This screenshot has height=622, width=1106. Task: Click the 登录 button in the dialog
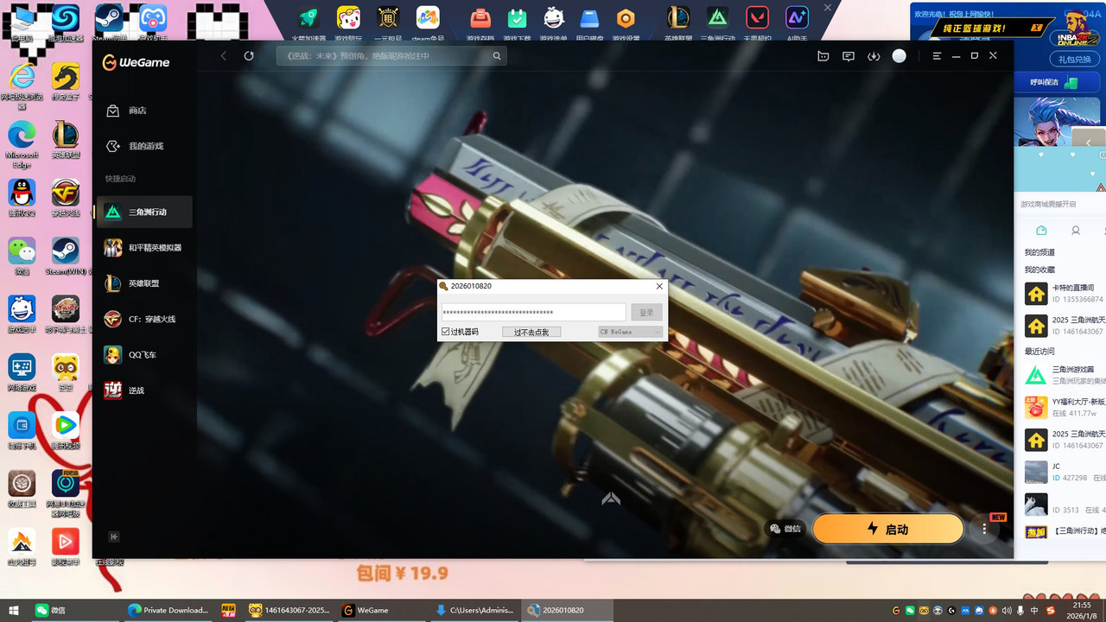point(646,312)
